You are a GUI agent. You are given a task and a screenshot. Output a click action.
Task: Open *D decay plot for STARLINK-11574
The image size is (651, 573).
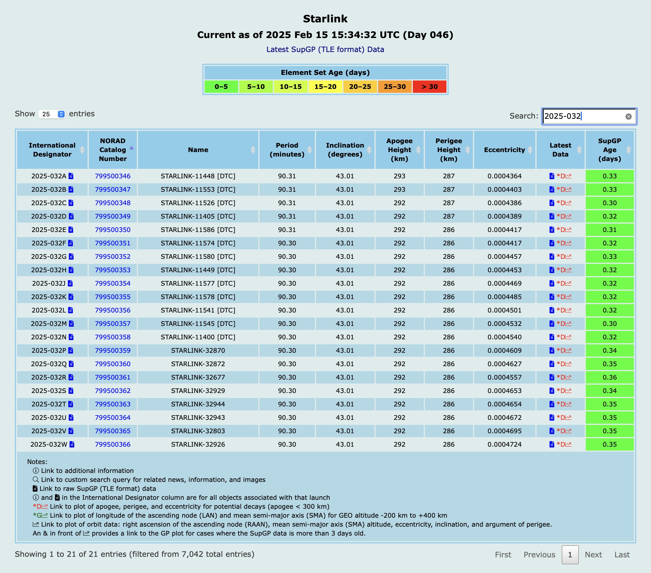tap(561, 243)
